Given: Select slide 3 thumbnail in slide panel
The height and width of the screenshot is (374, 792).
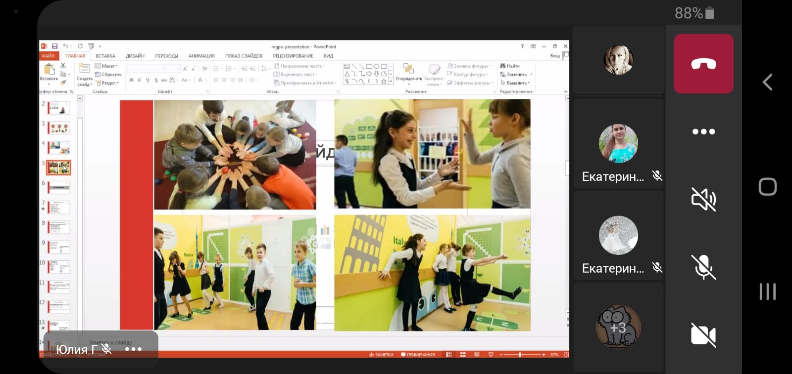Looking at the screenshot, I should (59, 128).
